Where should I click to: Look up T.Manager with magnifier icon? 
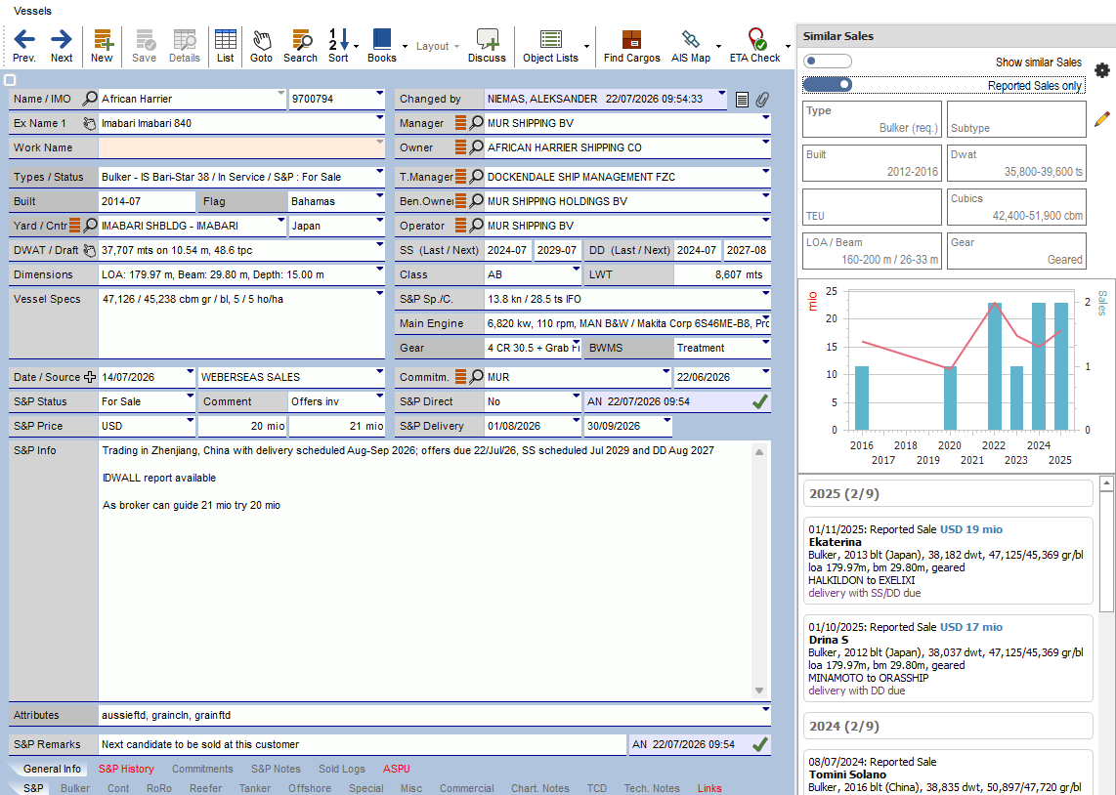pos(476,177)
